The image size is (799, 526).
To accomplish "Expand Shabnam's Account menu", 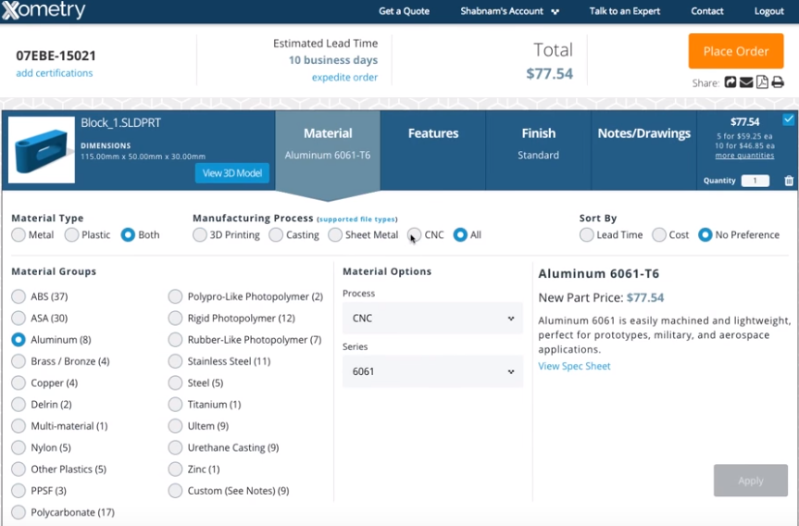I will click(x=509, y=11).
